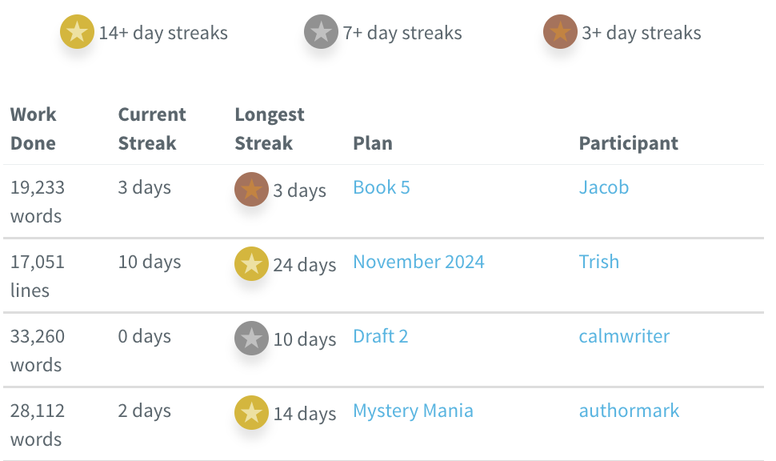Click the silver badge beside calmwriter's 10 days

pyautogui.click(x=251, y=338)
